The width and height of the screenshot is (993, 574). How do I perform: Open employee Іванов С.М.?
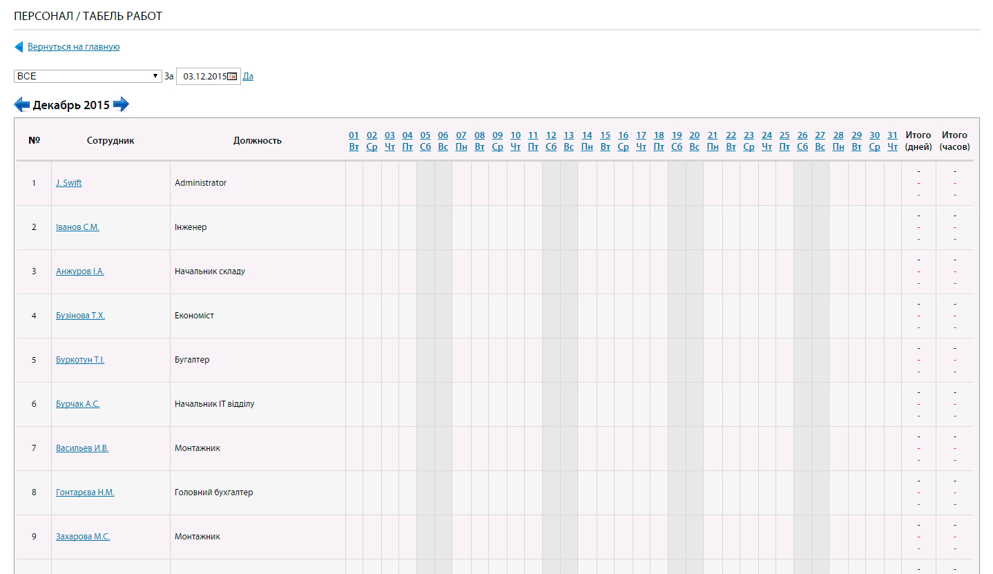[x=77, y=227]
